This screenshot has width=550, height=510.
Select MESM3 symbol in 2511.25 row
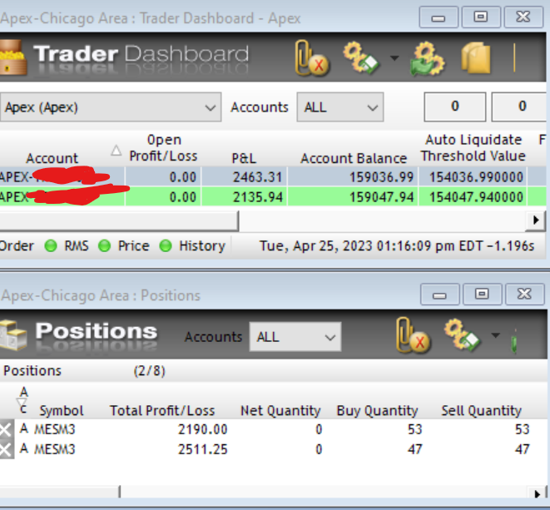(54, 449)
